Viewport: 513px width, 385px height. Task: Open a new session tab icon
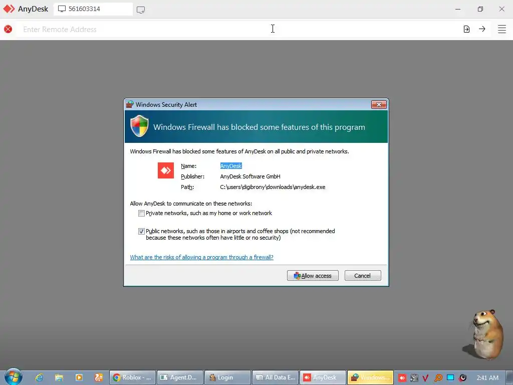[141, 10]
